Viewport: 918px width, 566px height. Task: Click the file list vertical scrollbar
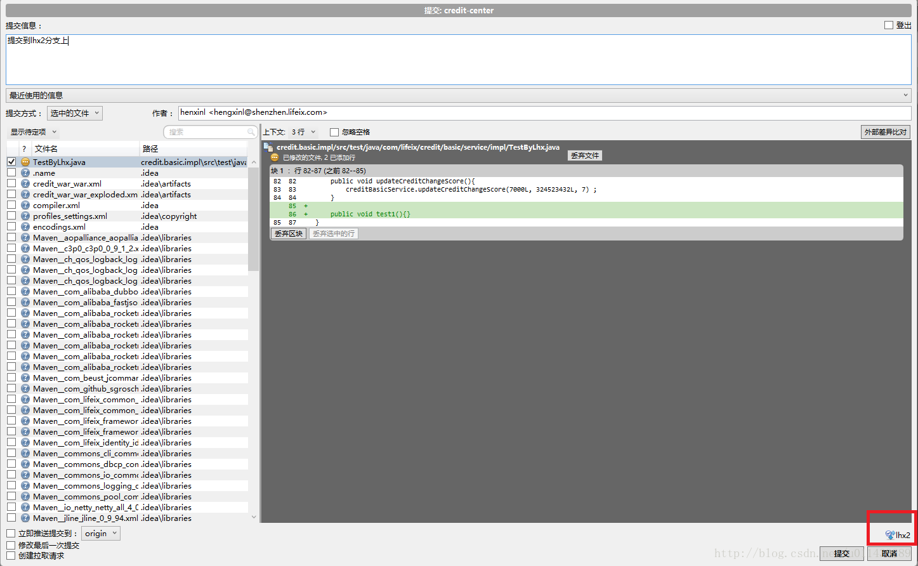coord(254,219)
